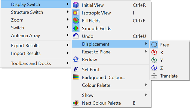Toggle Fill Fields display
This screenshot has width=190, height=108.
tap(111, 21)
